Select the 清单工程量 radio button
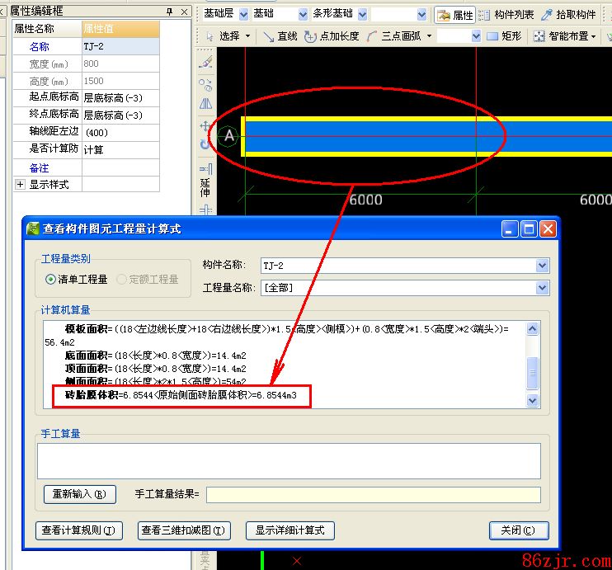The image size is (612, 570). [x=51, y=280]
